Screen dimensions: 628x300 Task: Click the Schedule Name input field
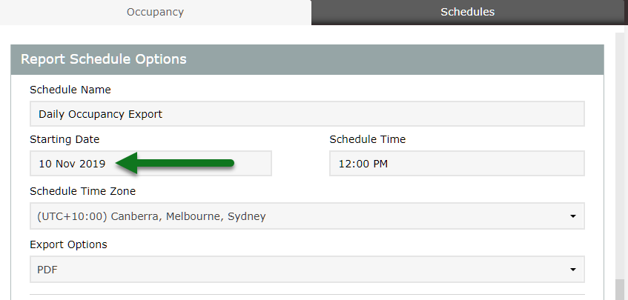pos(307,114)
